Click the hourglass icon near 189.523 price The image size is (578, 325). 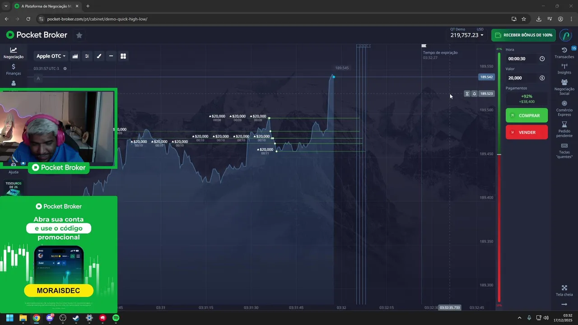click(467, 94)
